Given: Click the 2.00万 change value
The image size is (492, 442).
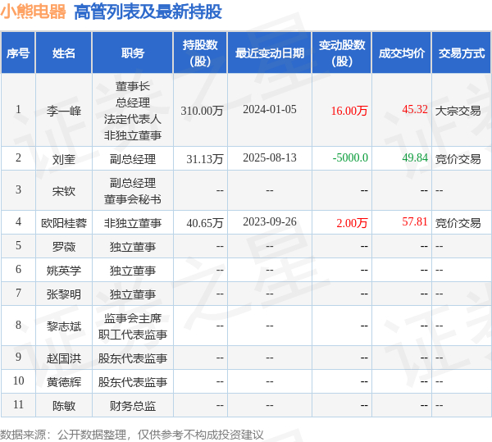Looking at the screenshot, I should [352, 223].
